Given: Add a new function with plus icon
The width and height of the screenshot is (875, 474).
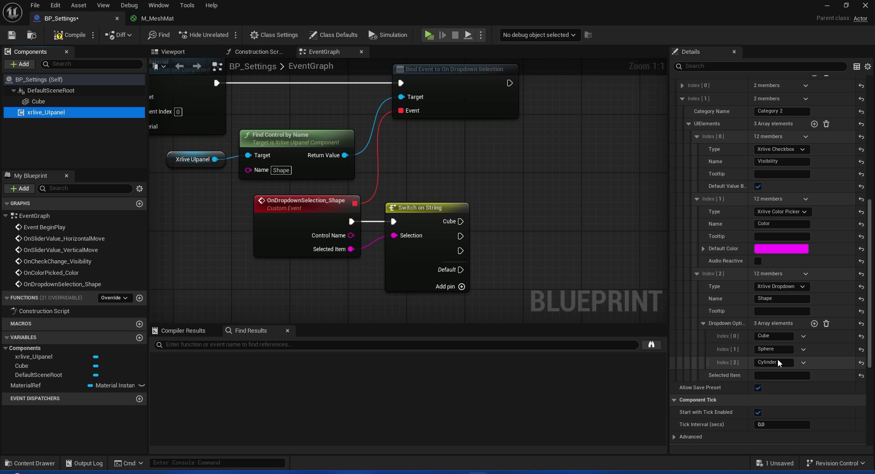Looking at the screenshot, I should click(139, 298).
